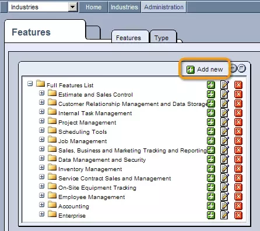Edit Customer Relationship Management and Data Storage
The height and width of the screenshot is (231, 260).
[x=224, y=104]
